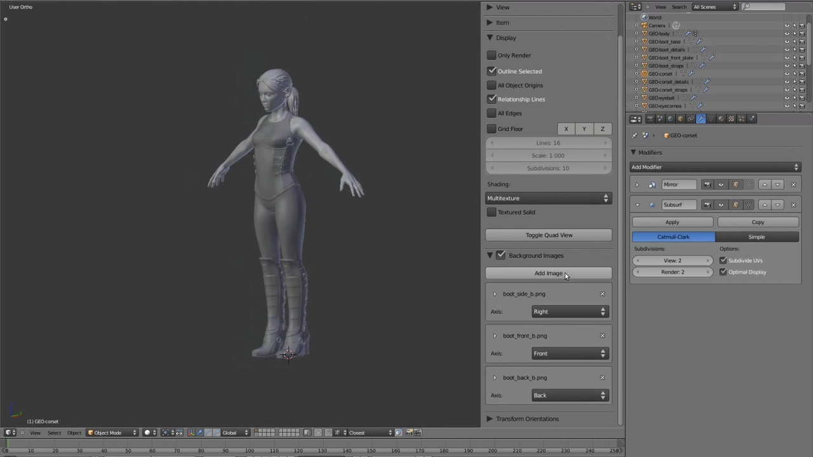This screenshot has width=813, height=457.
Task: Switch subdivision algorithm to Simple
Action: pyautogui.click(x=756, y=237)
